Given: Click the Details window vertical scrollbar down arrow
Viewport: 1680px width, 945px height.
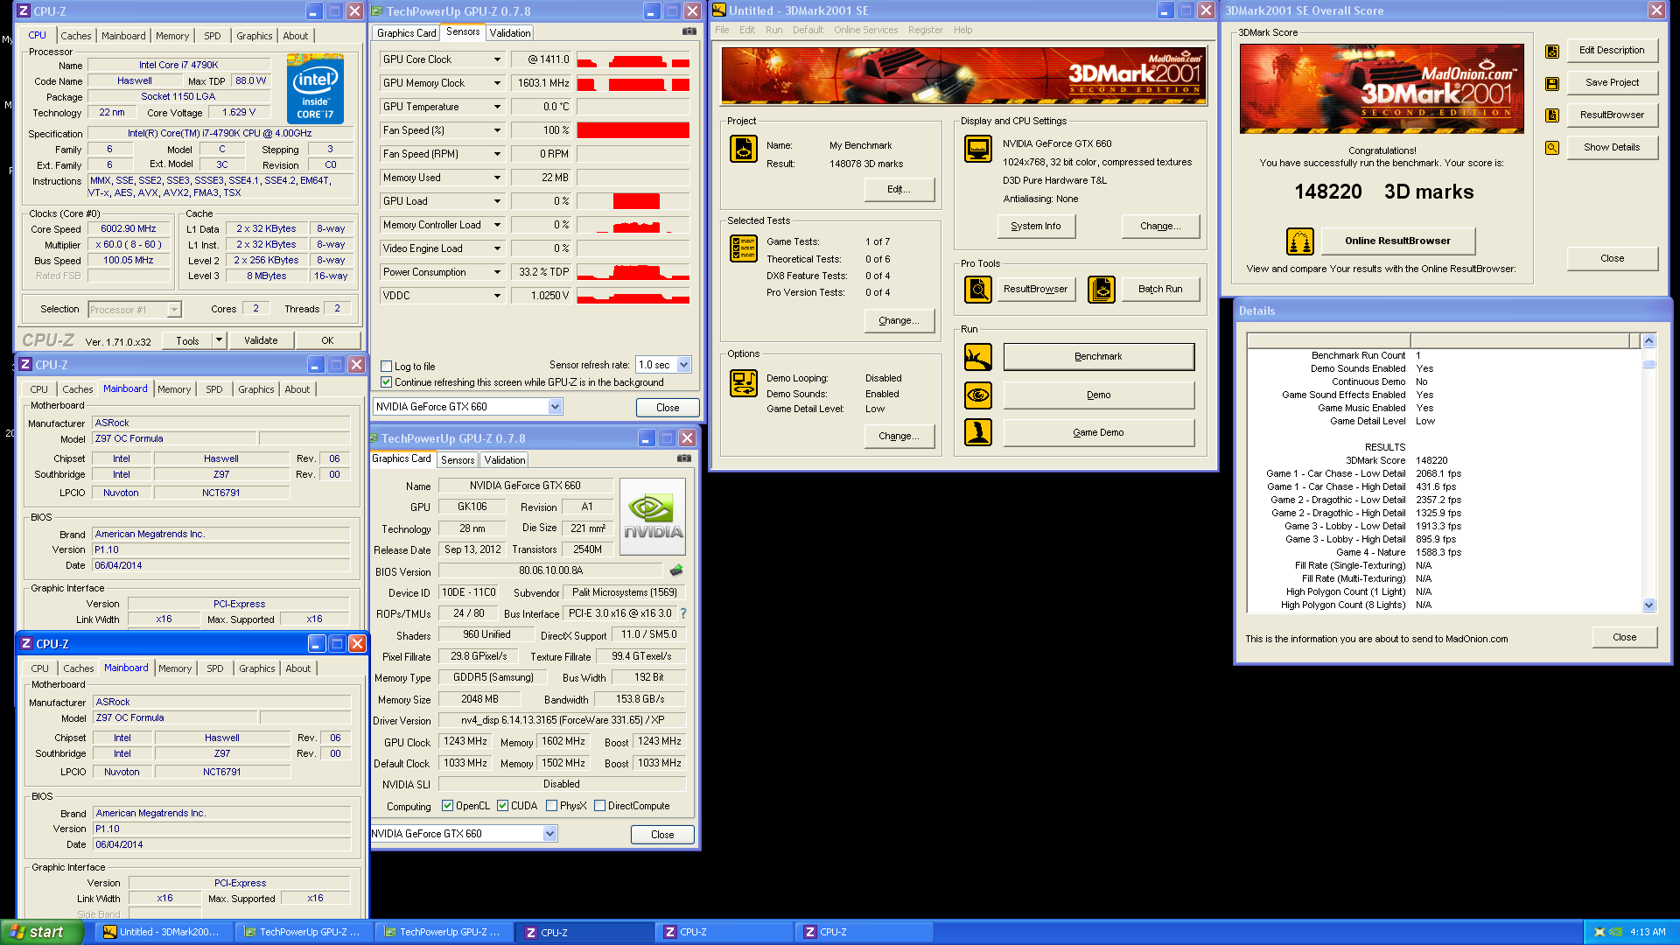Looking at the screenshot, I should (x=1648, y=605).
